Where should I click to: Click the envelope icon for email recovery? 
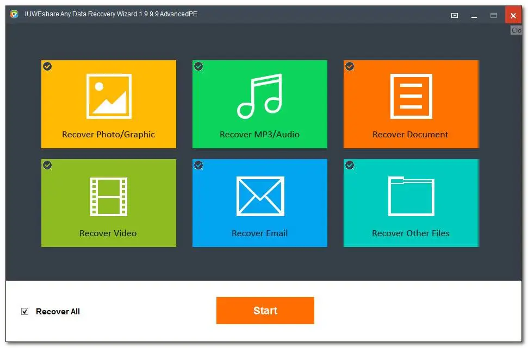(260, 196)
